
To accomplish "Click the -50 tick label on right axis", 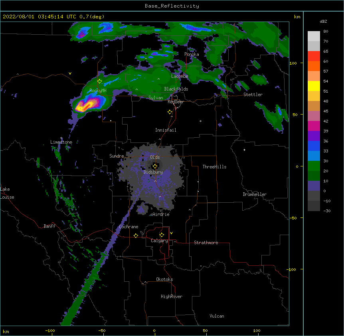I will point(293,218).
